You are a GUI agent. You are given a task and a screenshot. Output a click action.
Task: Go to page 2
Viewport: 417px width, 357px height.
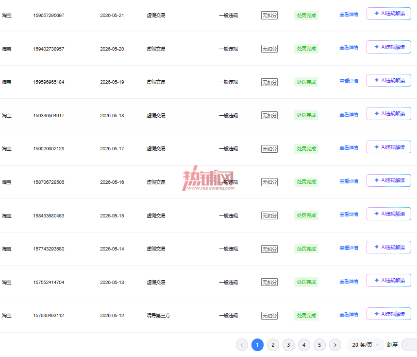[x=273, y=345]
